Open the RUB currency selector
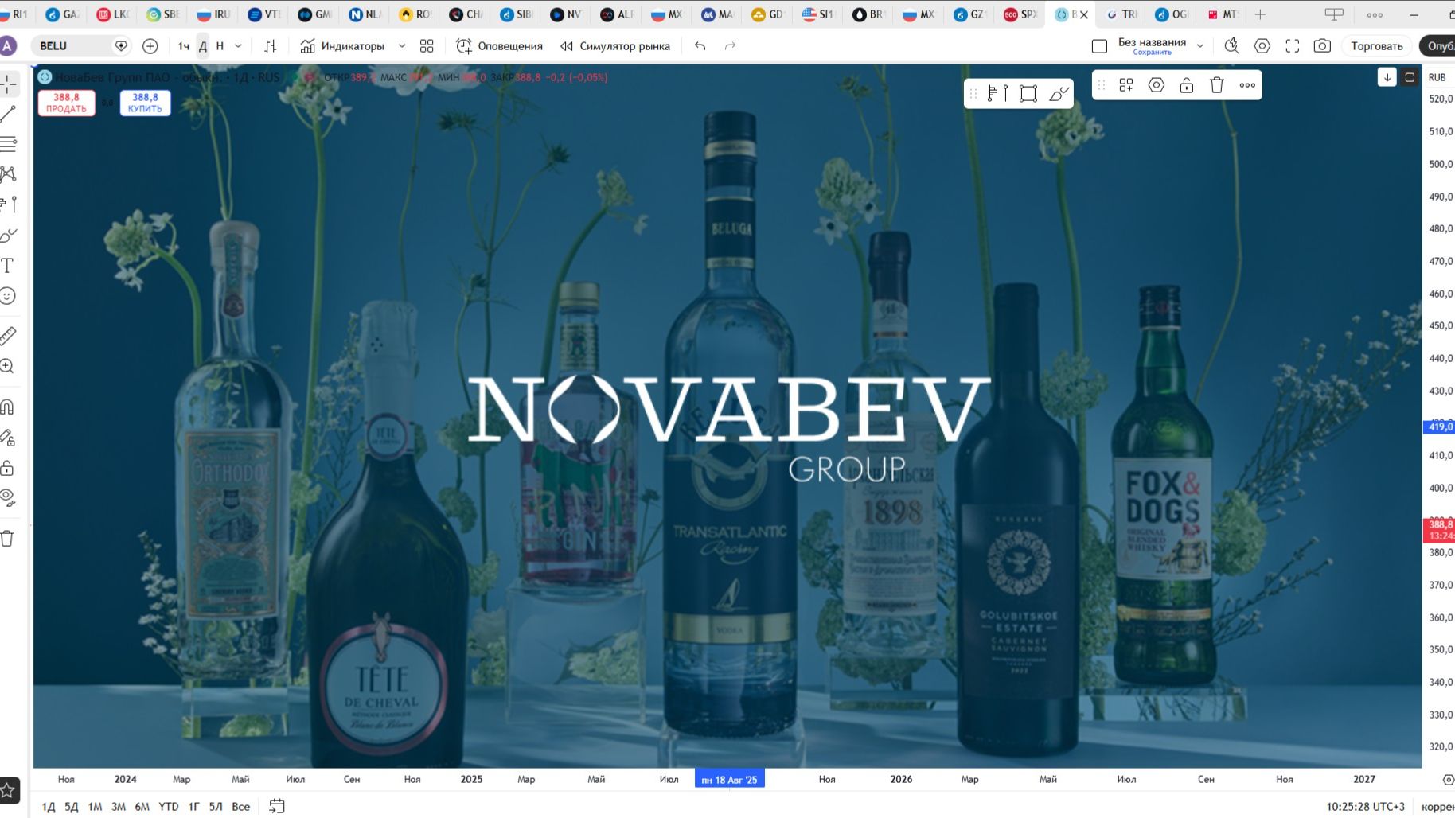Image resolution: width=1455 pixels, height=818 pixels. (1437, 77)
